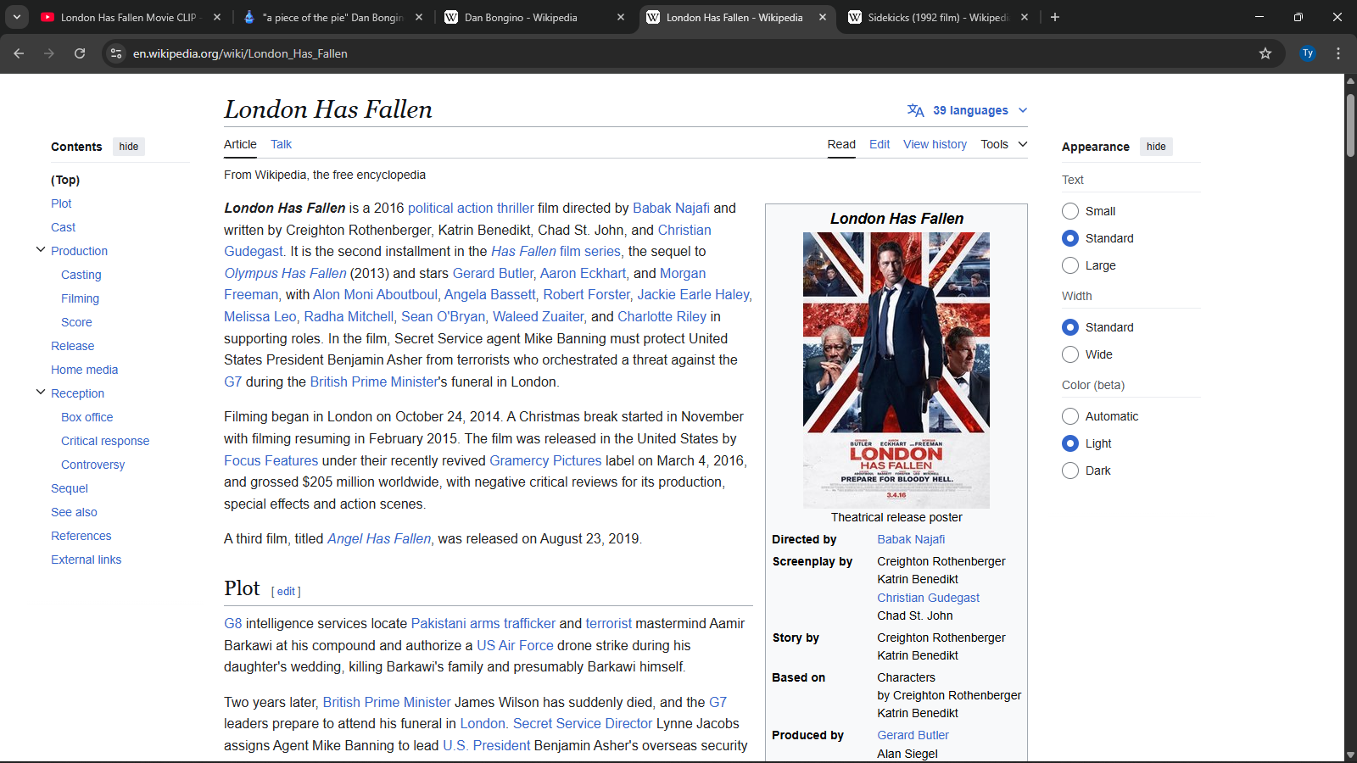Open the Gerard Butler link in intro

(x=493, y=273)
